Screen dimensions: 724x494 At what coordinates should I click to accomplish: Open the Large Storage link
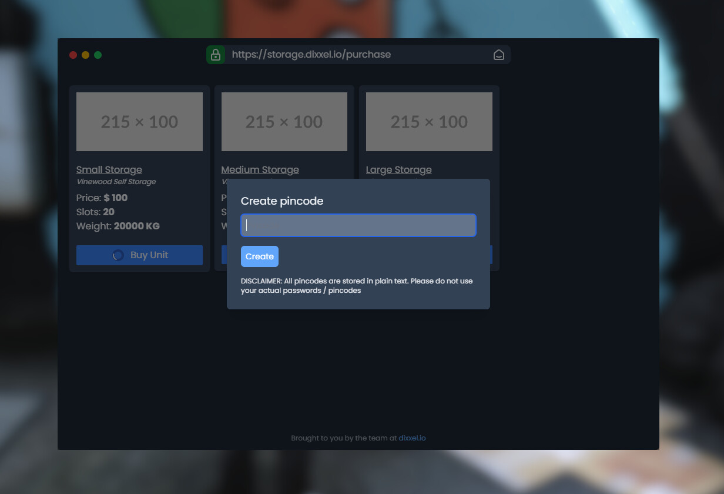[x=398, y=170]
